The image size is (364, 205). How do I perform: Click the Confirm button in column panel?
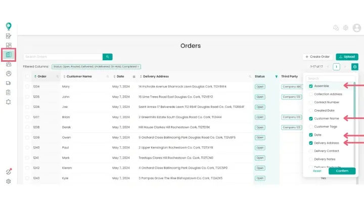click(342, 171)
